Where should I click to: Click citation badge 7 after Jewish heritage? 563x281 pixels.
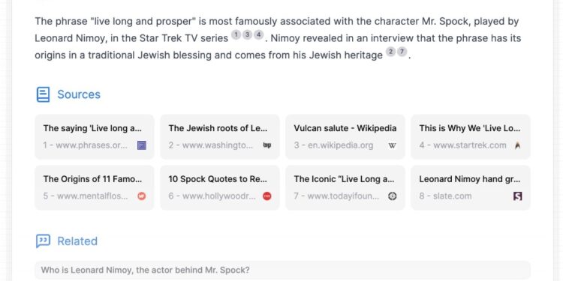click(402, 52)
